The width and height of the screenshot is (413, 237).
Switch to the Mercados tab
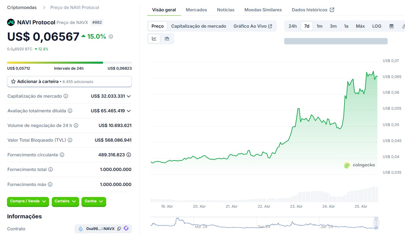coord(196,10)
